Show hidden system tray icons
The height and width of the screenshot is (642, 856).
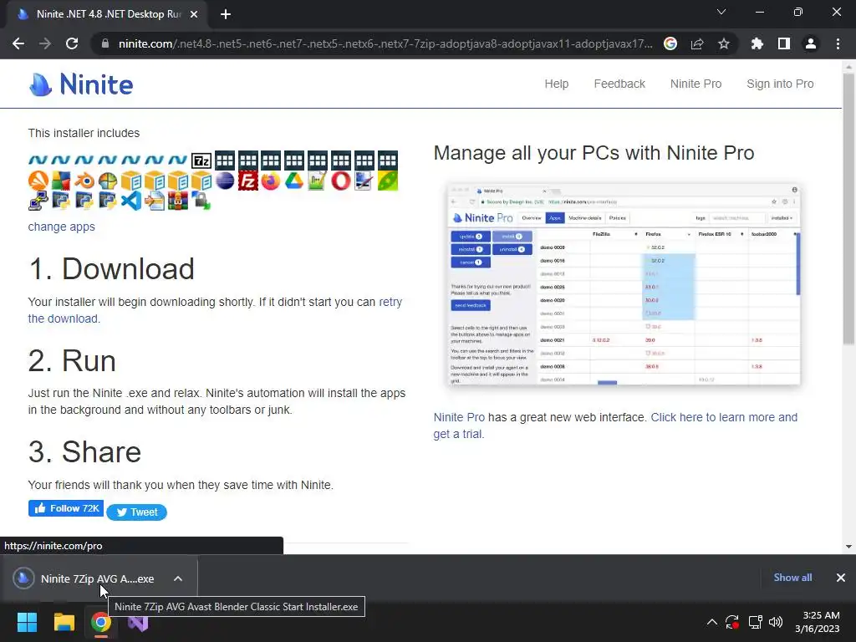click(712, 622)
